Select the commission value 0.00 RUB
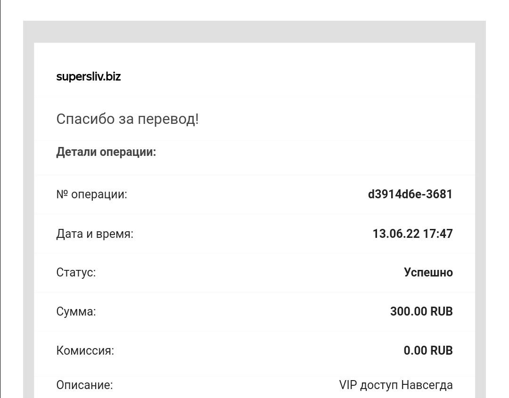 point(428,350)
